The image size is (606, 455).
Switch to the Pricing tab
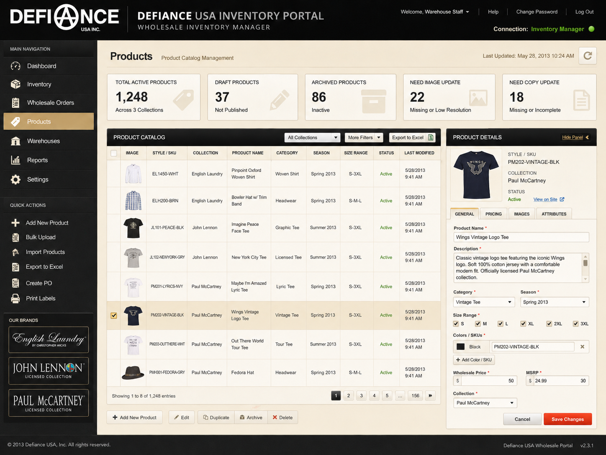point(493,214)
